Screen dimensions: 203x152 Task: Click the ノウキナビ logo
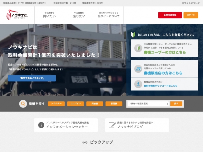coord(17,14)
